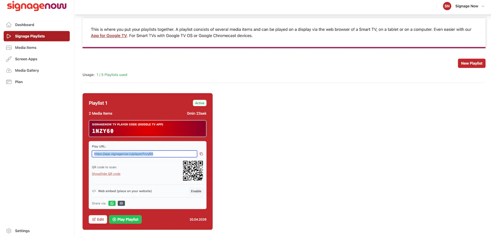The width and height of the screenshot is (491, 236).
Task: Click the Active status badge
Action: [x=199, y=103]
